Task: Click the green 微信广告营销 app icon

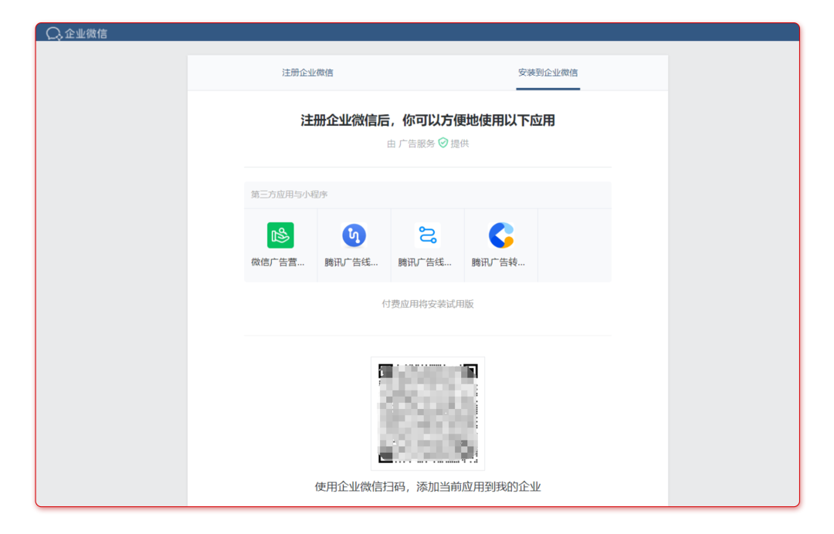Action: (280, 235)
